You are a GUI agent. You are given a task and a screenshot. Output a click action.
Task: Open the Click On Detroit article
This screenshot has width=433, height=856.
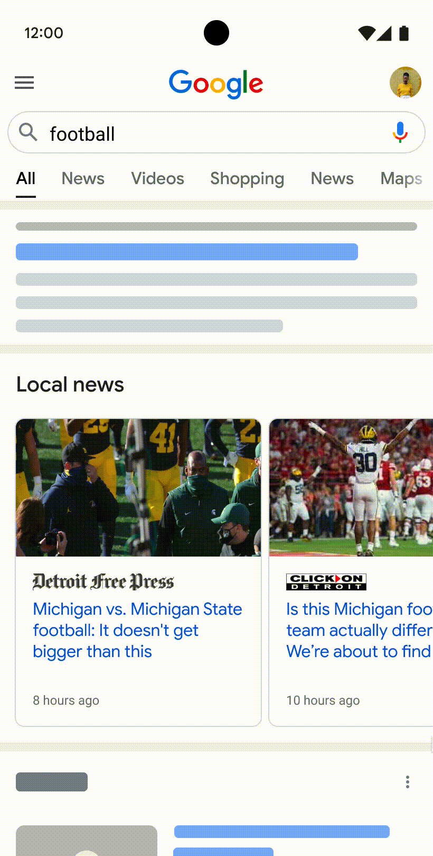tap(359, 630)
